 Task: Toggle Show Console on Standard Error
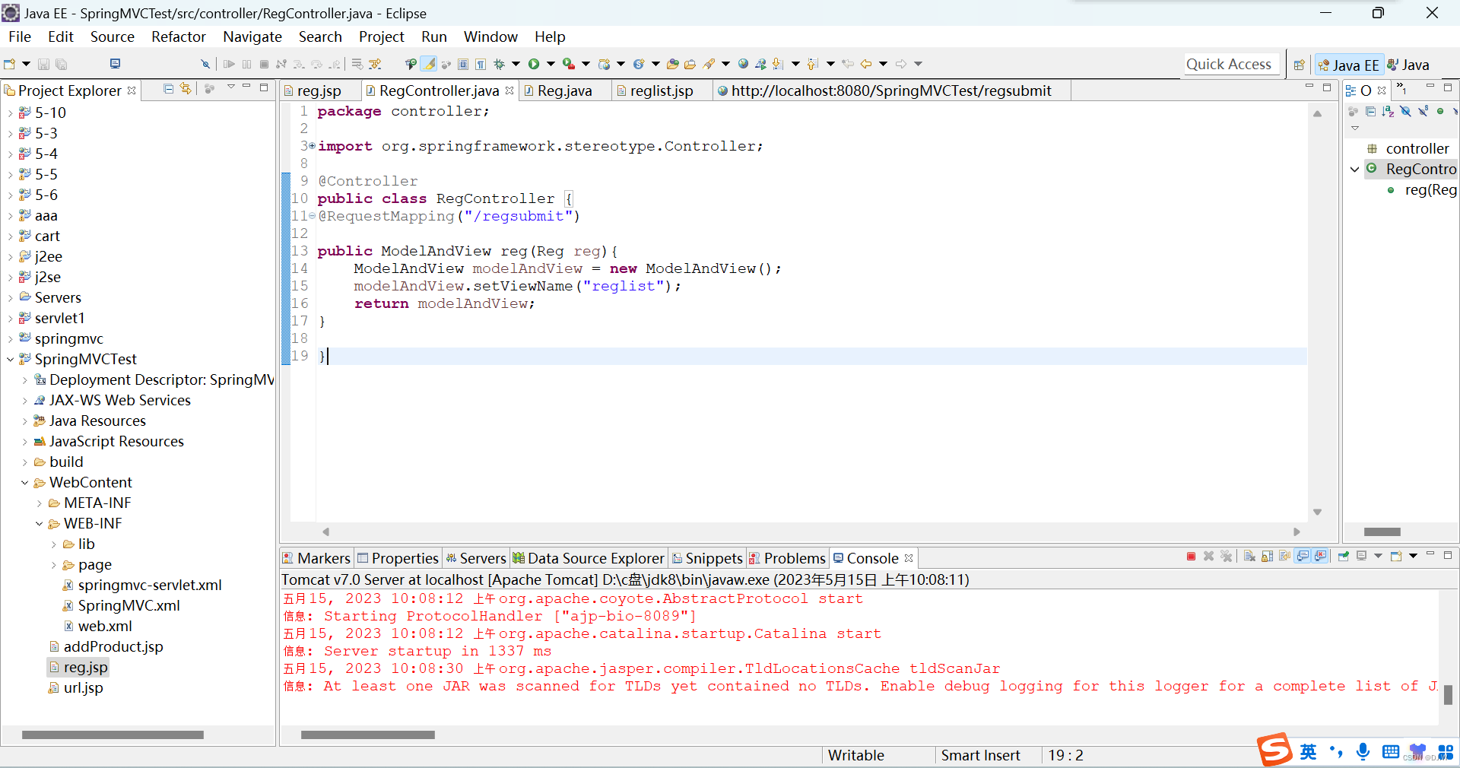[1321, 557]
